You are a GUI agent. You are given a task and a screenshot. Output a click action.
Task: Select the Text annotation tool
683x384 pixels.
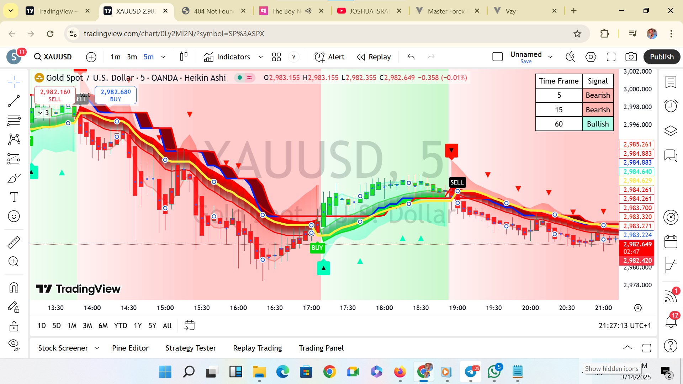pyautogui.click(x=14, y=197)
